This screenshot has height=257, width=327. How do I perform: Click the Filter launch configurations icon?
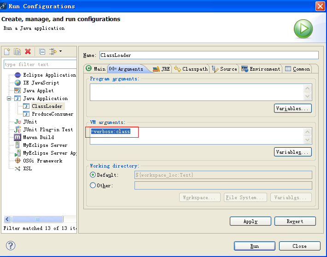click(x=53, y=51)
